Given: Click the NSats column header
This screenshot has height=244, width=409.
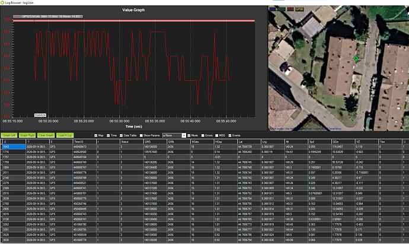Looking at the screenshot, I should (202, 142).
